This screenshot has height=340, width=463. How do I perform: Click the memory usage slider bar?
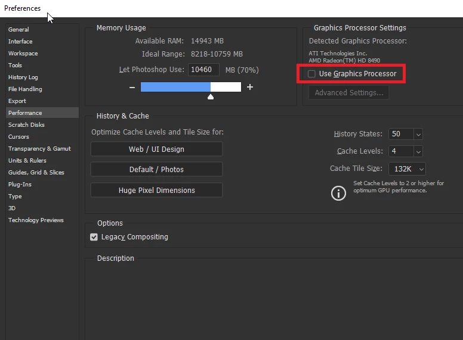pos(191,87)
